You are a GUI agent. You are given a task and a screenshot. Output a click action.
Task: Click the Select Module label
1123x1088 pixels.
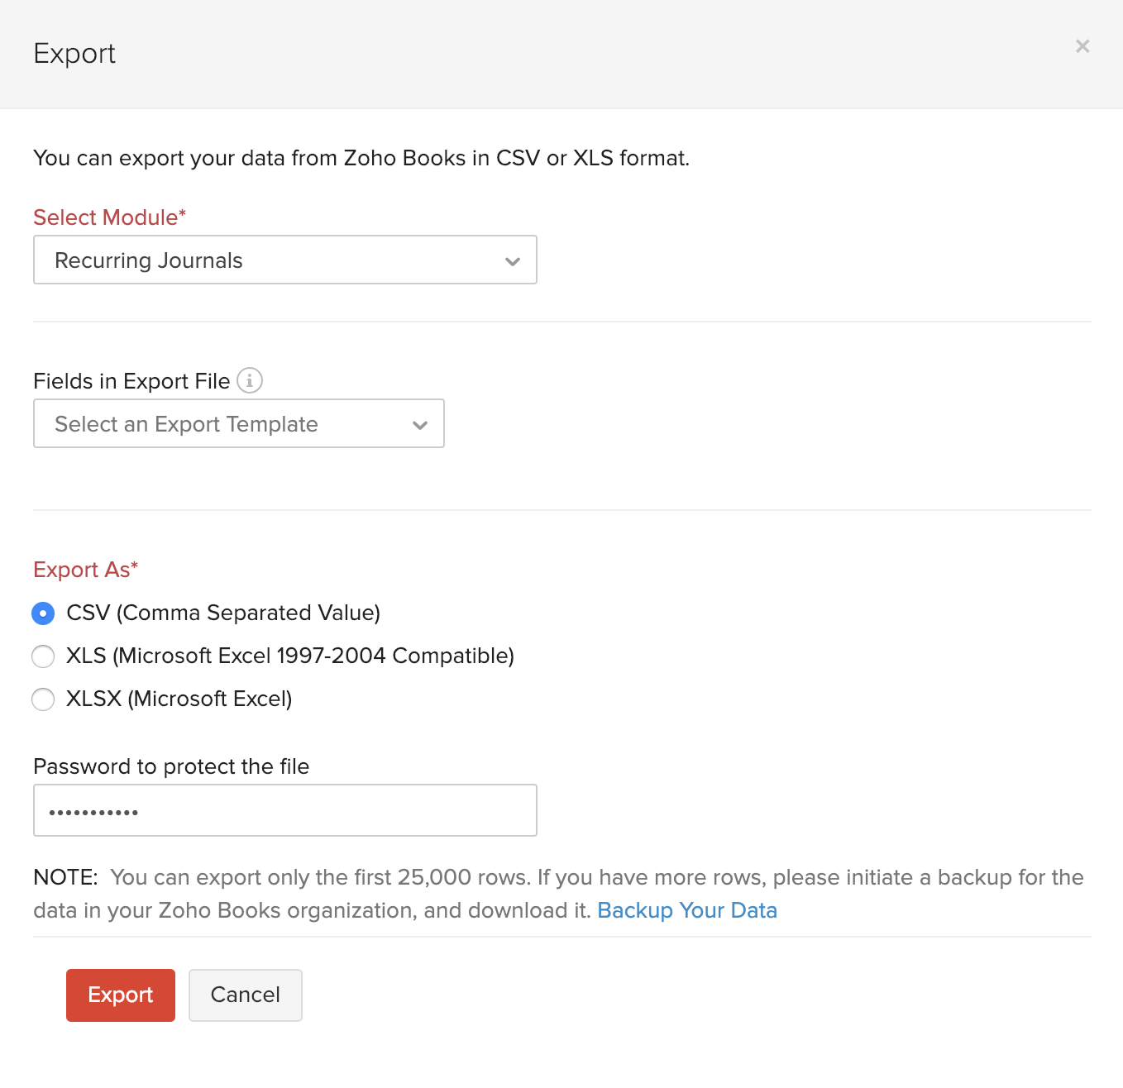pyautogui.click(x=108, y=217)
